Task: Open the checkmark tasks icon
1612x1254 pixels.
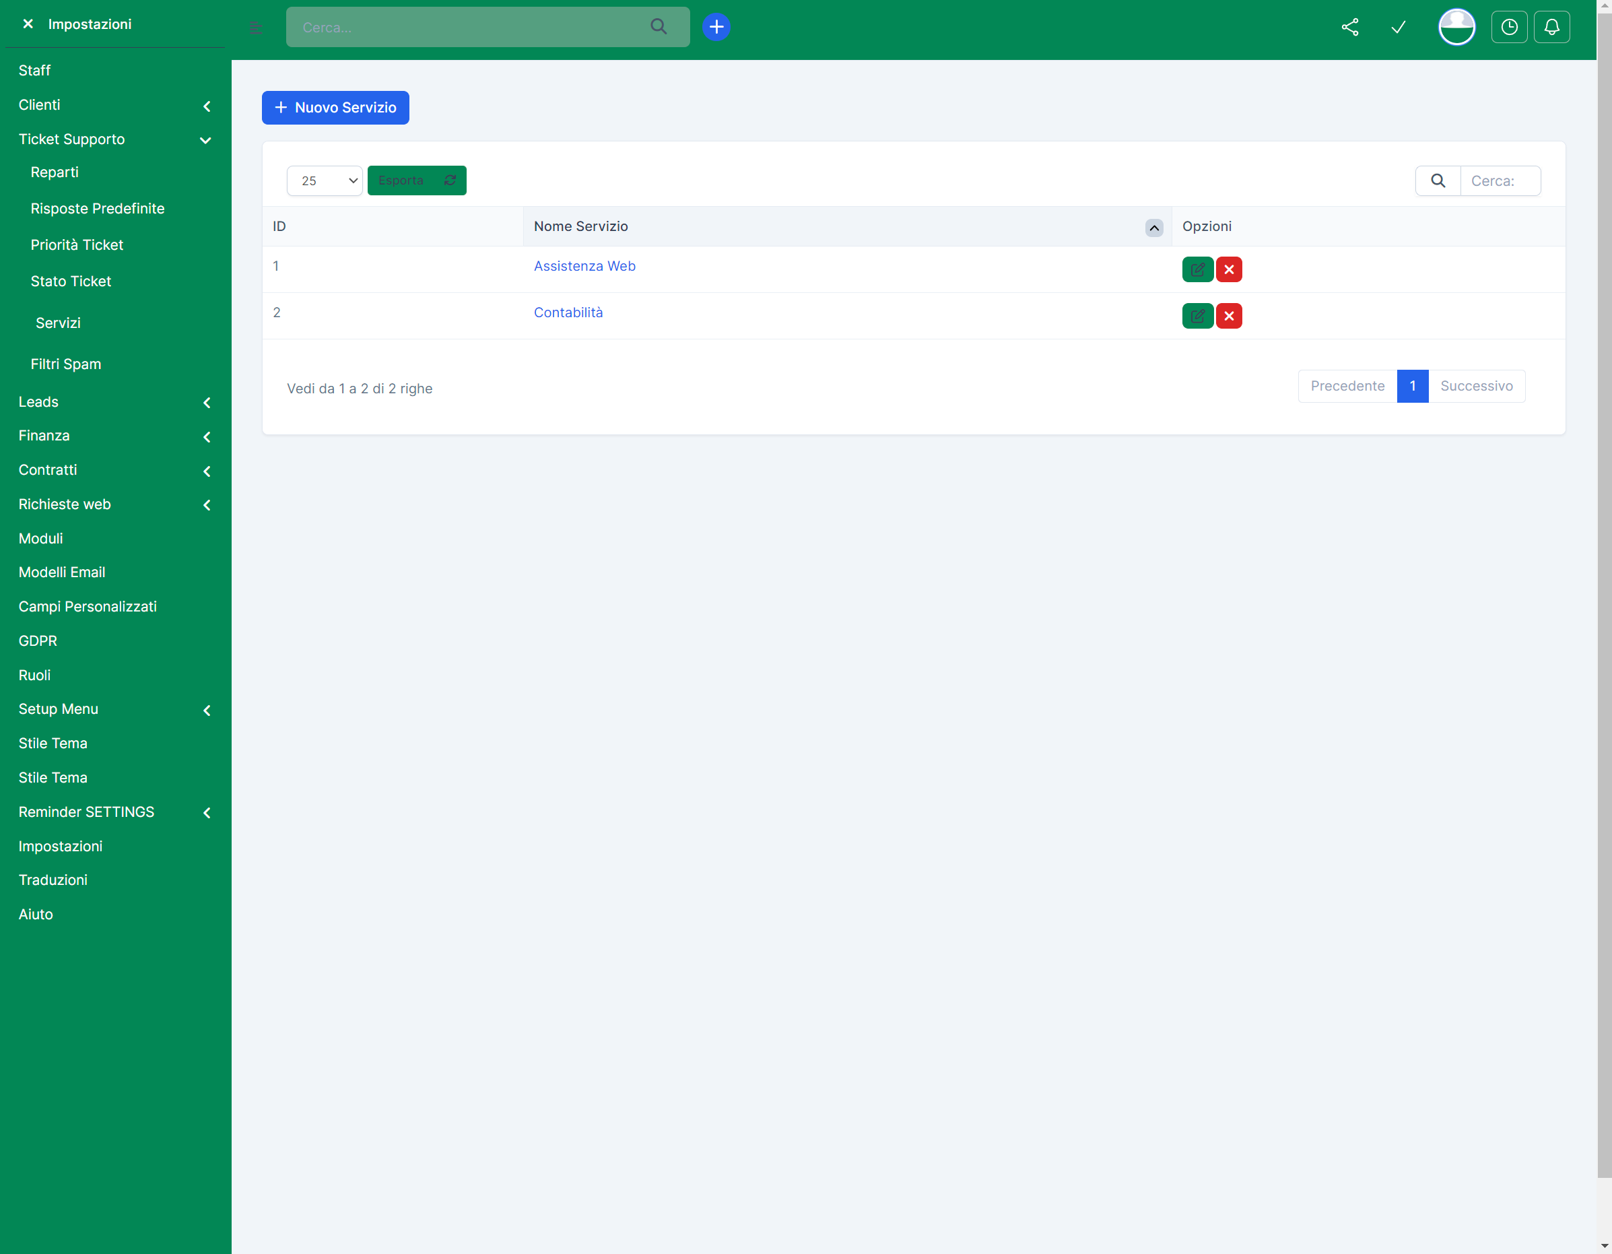Action: (x=1398, y=28)
